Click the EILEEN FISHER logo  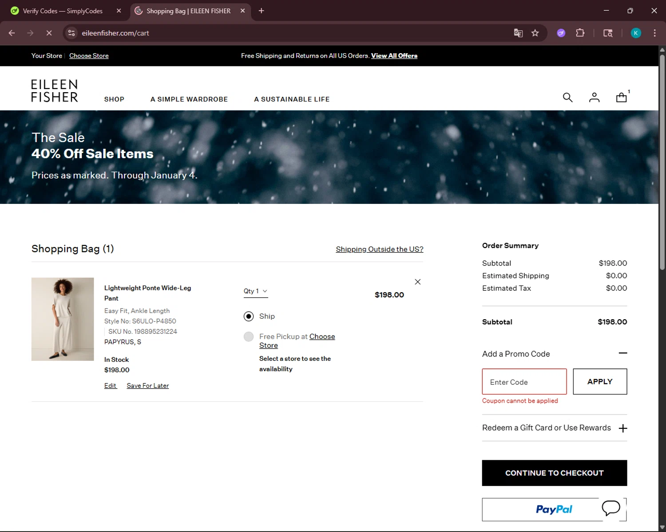pos(54,90)
